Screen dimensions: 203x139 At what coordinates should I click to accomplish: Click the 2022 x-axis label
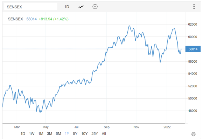click(167, 127)
